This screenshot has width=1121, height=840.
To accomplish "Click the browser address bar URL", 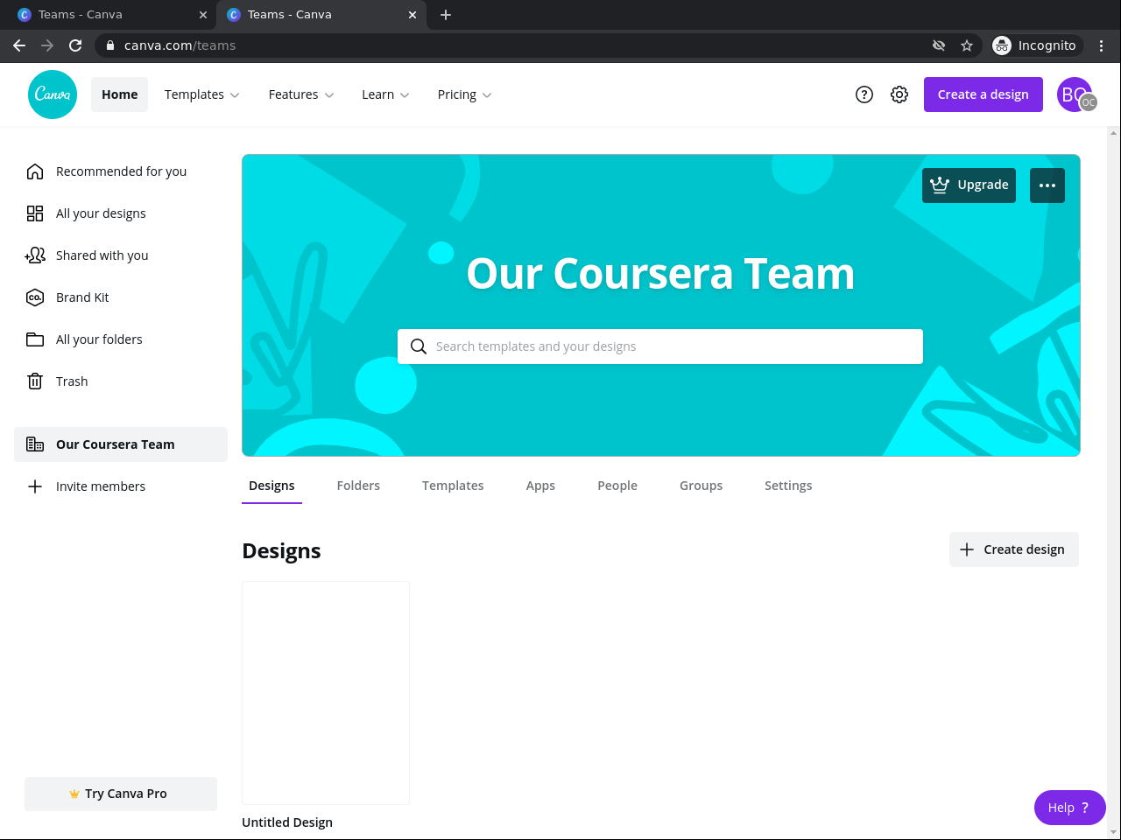I will tap(180, 45).
